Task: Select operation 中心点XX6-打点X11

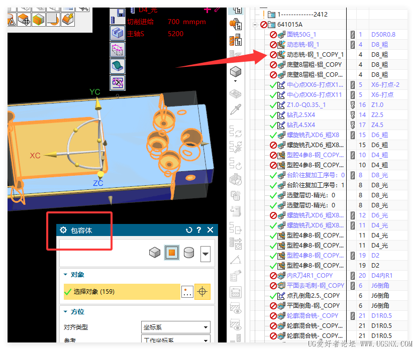Action: coord(314,95)
